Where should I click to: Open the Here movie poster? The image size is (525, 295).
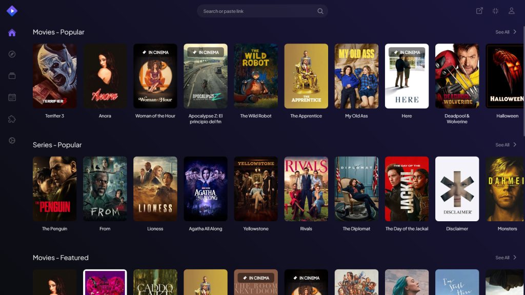[x=407, y=76]
